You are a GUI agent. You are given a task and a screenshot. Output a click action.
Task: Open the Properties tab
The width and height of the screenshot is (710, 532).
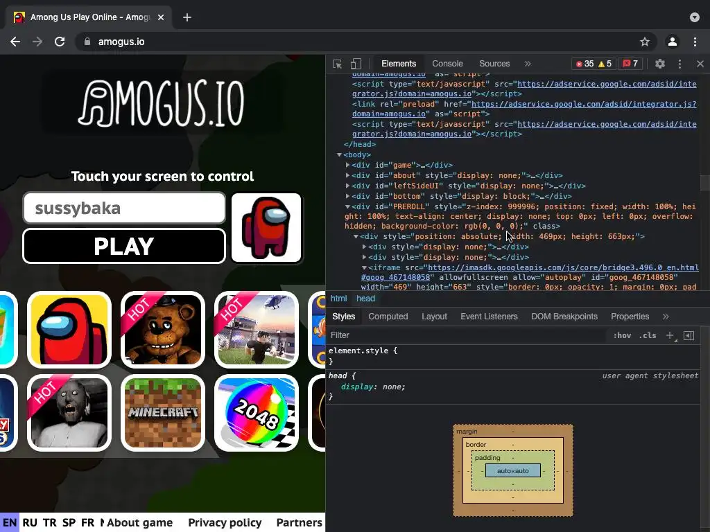630,317
